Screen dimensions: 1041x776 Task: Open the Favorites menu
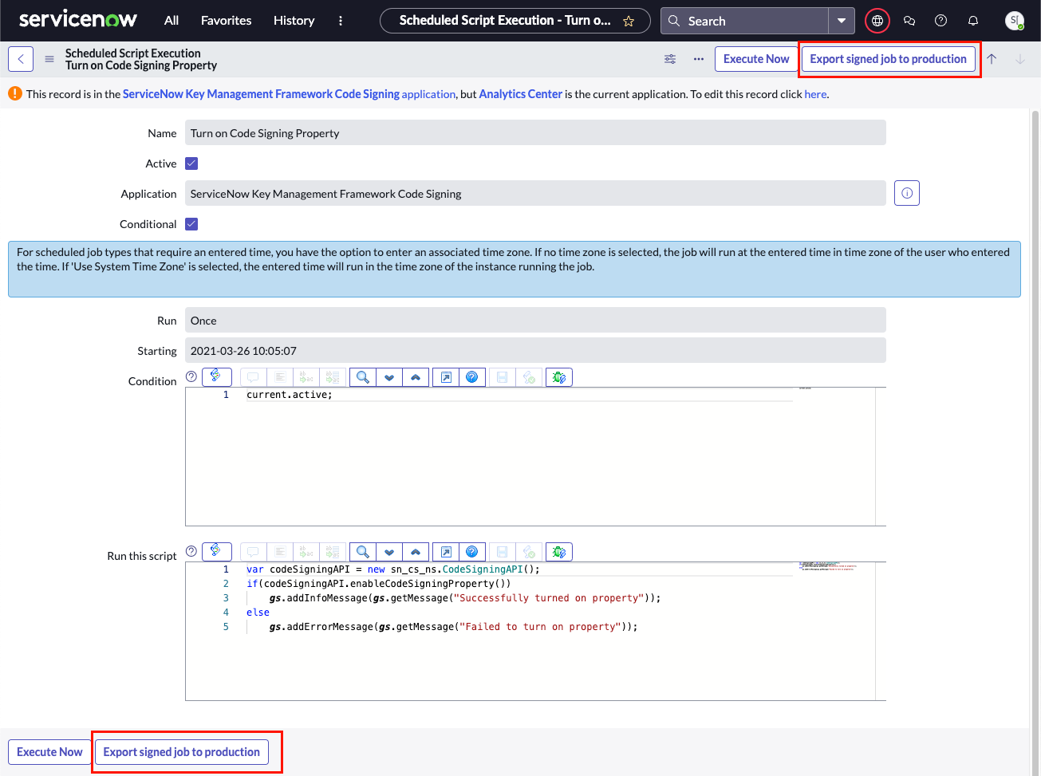(227, 21)
